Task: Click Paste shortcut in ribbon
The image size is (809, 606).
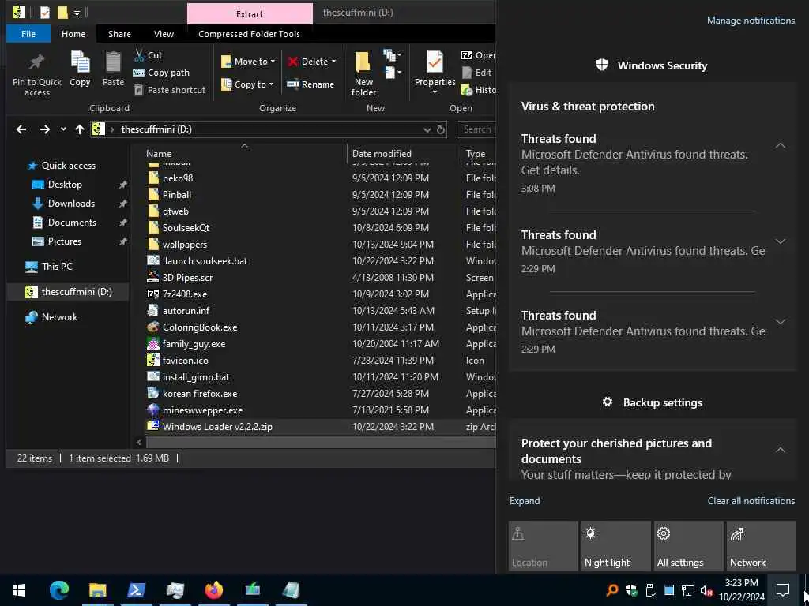Action: point(169,90)
